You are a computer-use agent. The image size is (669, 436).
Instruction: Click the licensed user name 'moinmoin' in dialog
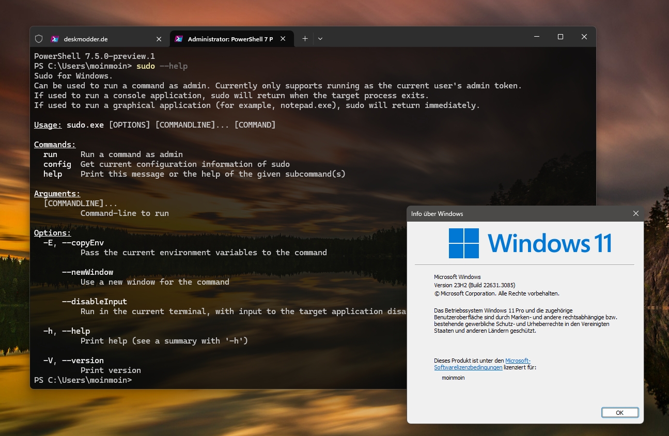(453, 378)
